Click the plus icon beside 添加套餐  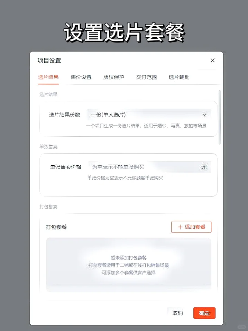point(180,227)
